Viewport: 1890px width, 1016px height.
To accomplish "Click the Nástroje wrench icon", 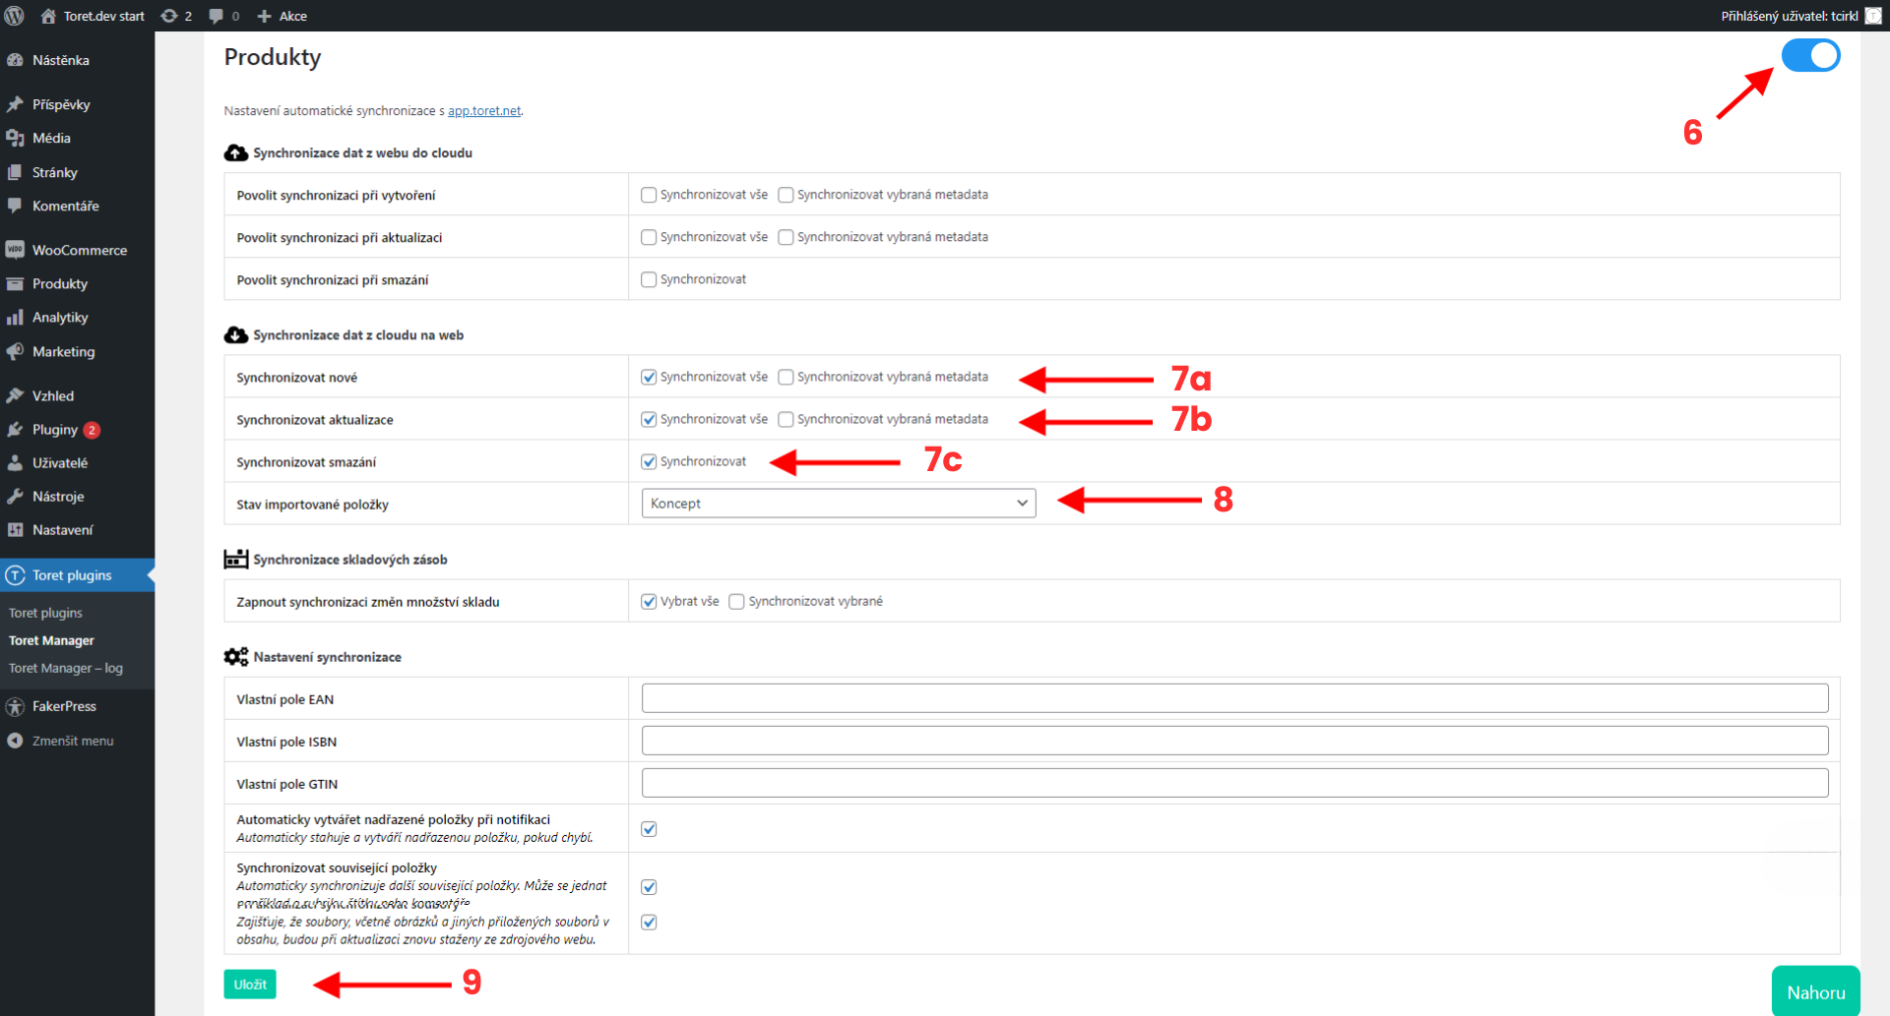I will pos(15,497).
